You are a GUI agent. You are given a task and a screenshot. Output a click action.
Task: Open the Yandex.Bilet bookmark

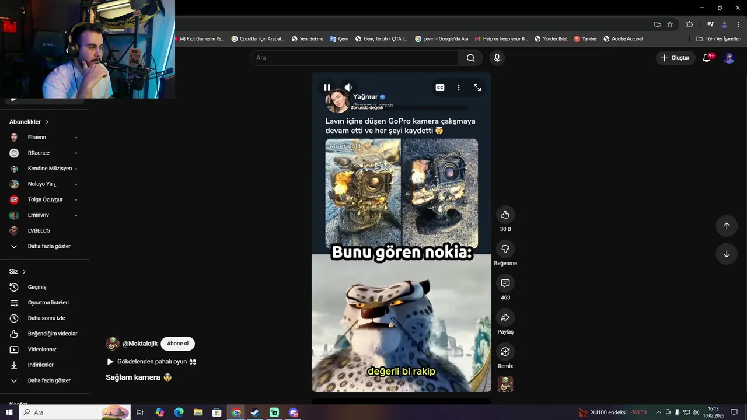(x=551, y=39)
